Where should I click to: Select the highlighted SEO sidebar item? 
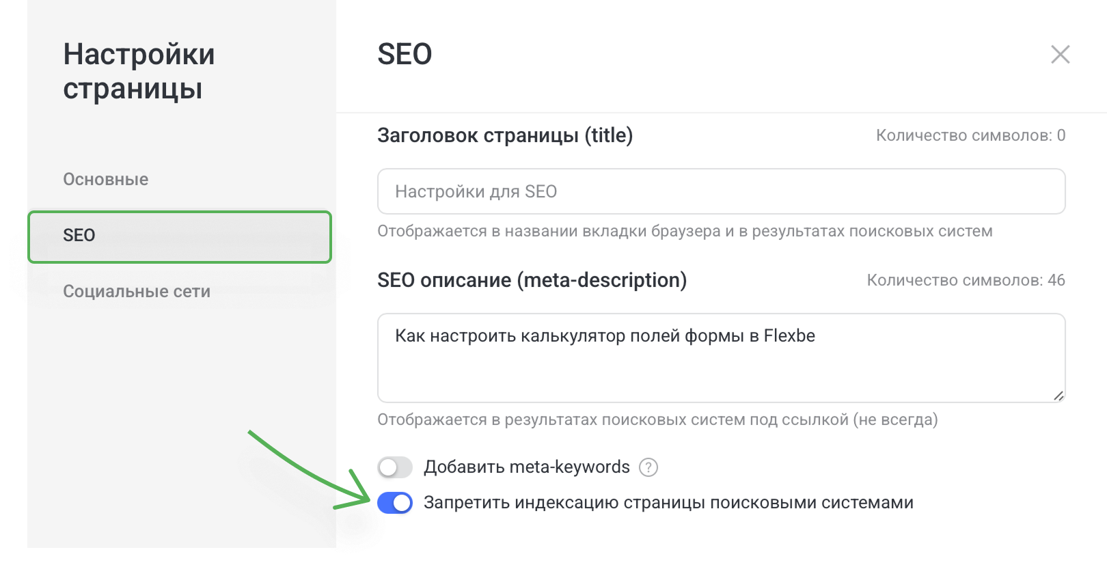(180, 236)
